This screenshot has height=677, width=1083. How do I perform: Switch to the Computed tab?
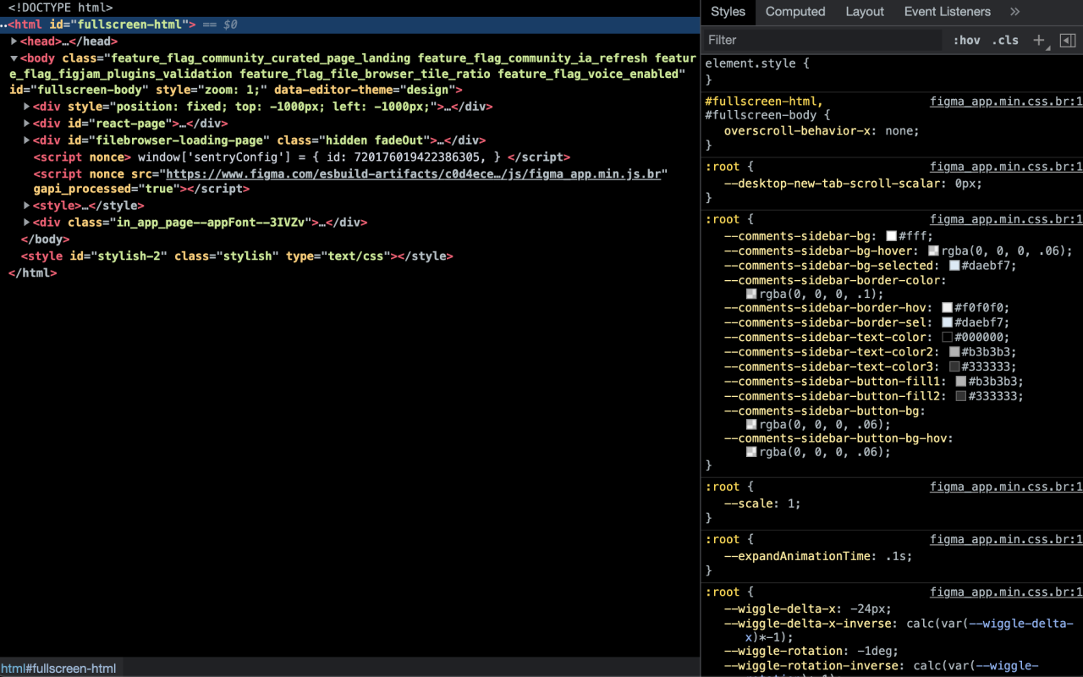point(794,12)
